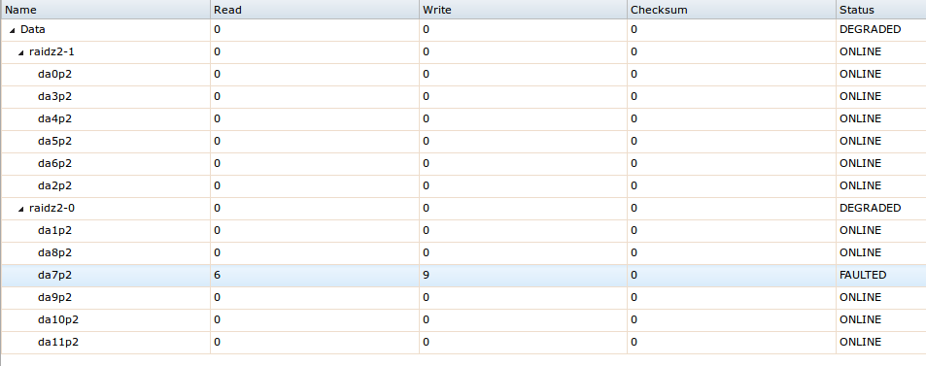Collapse the raidz2-1 vdev node
The width and height of the screenshot is (926, 366).
pos(21,52)
